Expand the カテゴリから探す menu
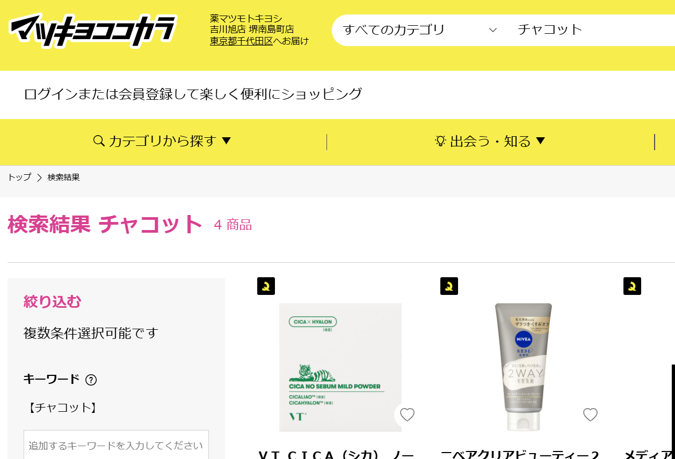Image resolution: width=675 pixels, height=459 pixels. coord(162,141)
